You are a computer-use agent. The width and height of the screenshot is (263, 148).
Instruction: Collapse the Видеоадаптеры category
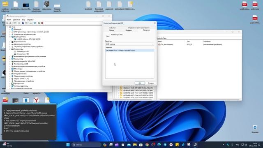[10, 37]
